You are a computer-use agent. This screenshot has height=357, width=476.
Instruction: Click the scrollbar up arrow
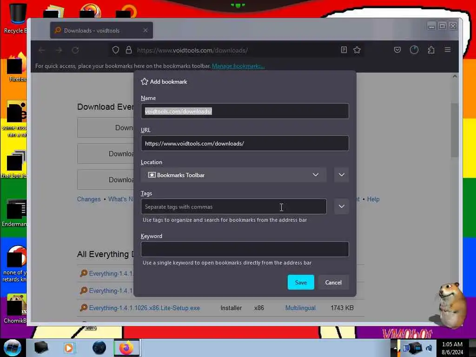click(x=455, y=77)
